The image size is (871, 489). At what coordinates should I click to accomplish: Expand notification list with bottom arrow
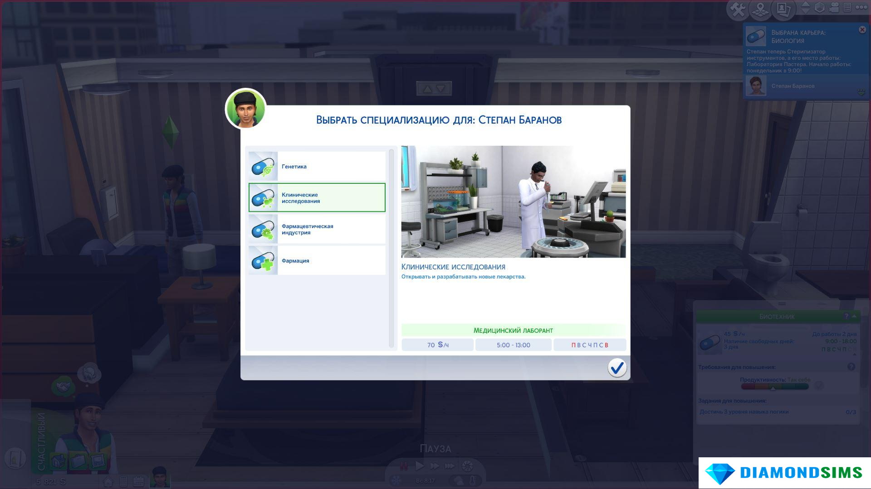[861, 92]
